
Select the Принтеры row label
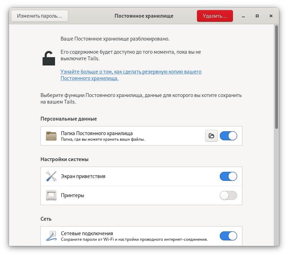pos(72,195)
